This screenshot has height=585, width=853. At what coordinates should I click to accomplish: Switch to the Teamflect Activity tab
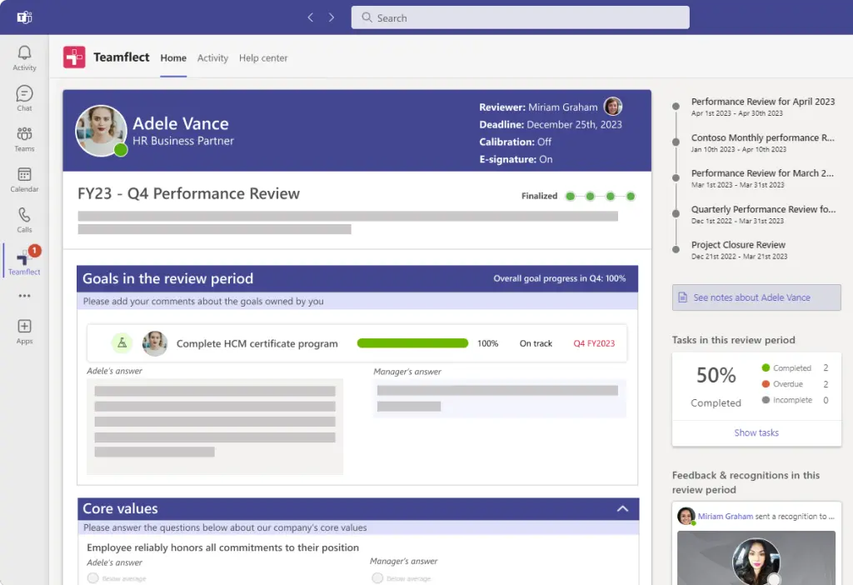coord(212,57)
